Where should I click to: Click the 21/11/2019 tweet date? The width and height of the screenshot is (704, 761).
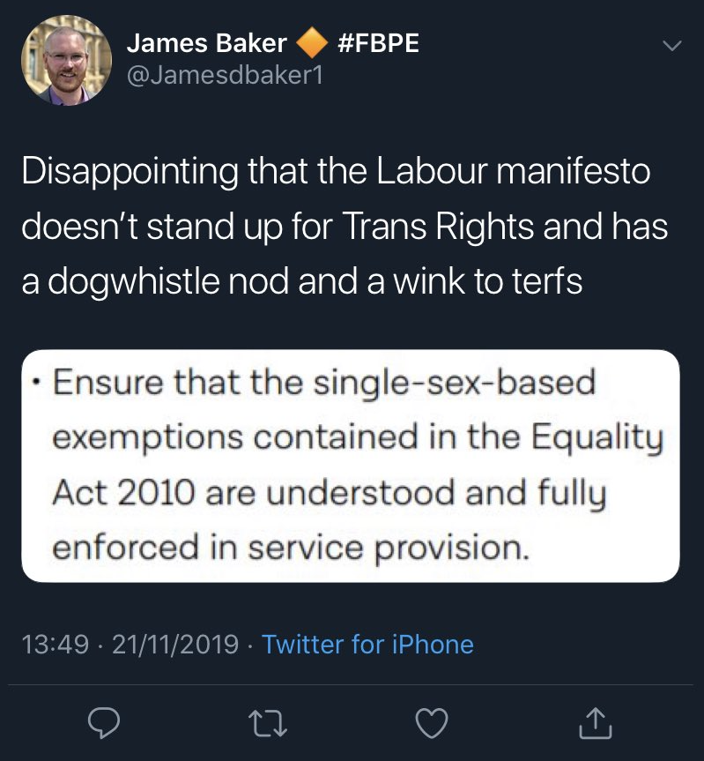[x=174, y=645]
